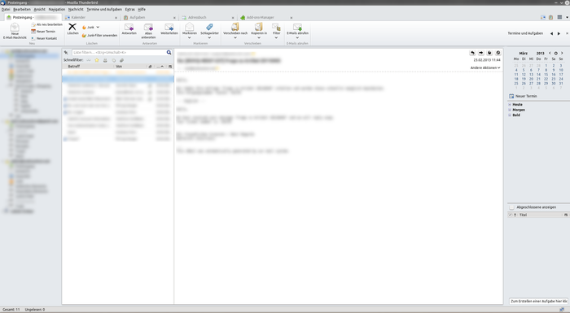The height and width of the screenshot is (313, 570).
Task: Apply Junk-Filter anwenden
Action: click(99, 35)
